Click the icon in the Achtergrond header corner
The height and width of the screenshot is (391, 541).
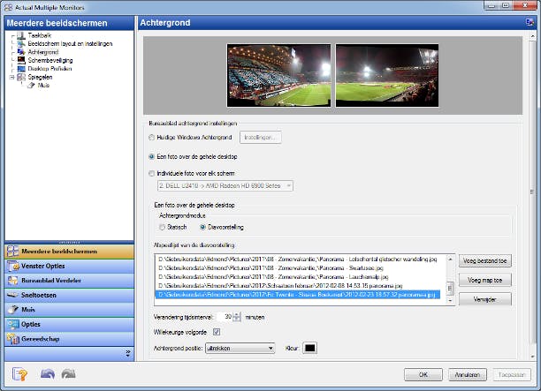pos(530,22)
